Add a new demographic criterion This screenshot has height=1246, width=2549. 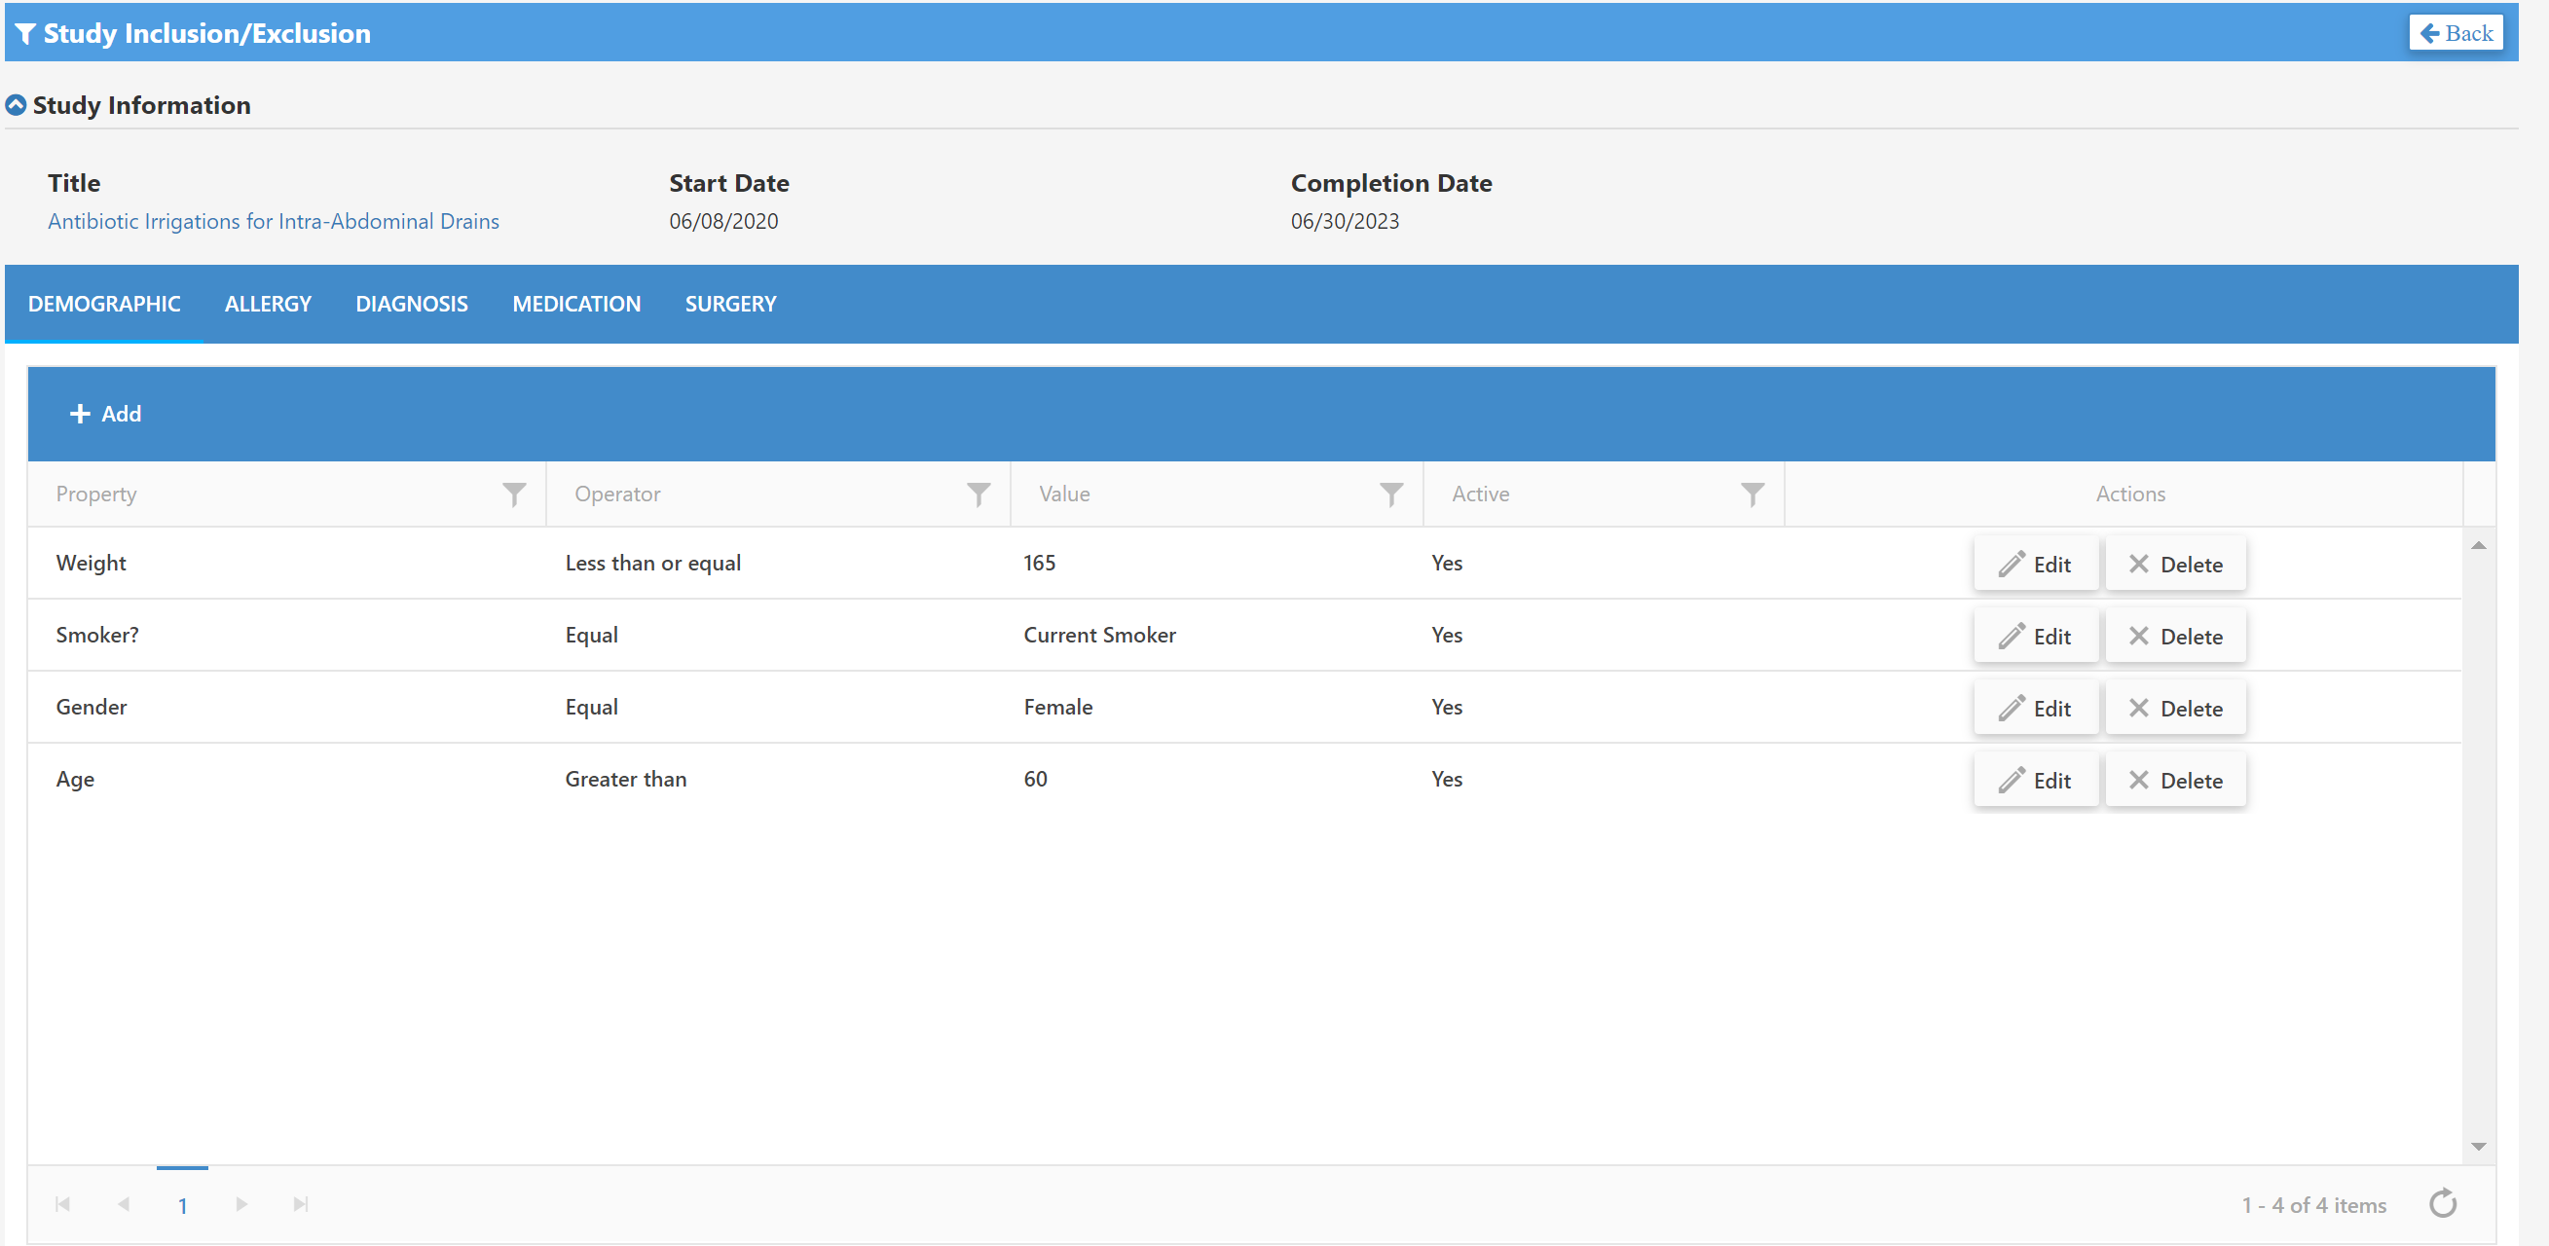coord(105,414)
